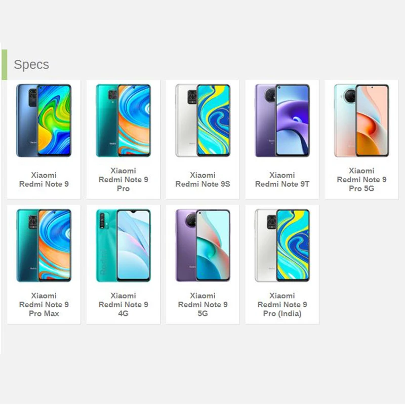Click the Specs section heading

click(31, 65)
